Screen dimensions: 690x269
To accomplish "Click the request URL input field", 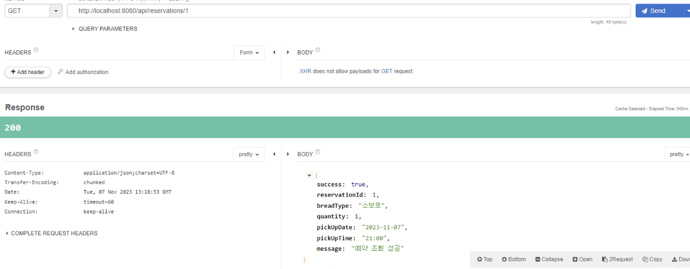I will [x=349, y=11].
